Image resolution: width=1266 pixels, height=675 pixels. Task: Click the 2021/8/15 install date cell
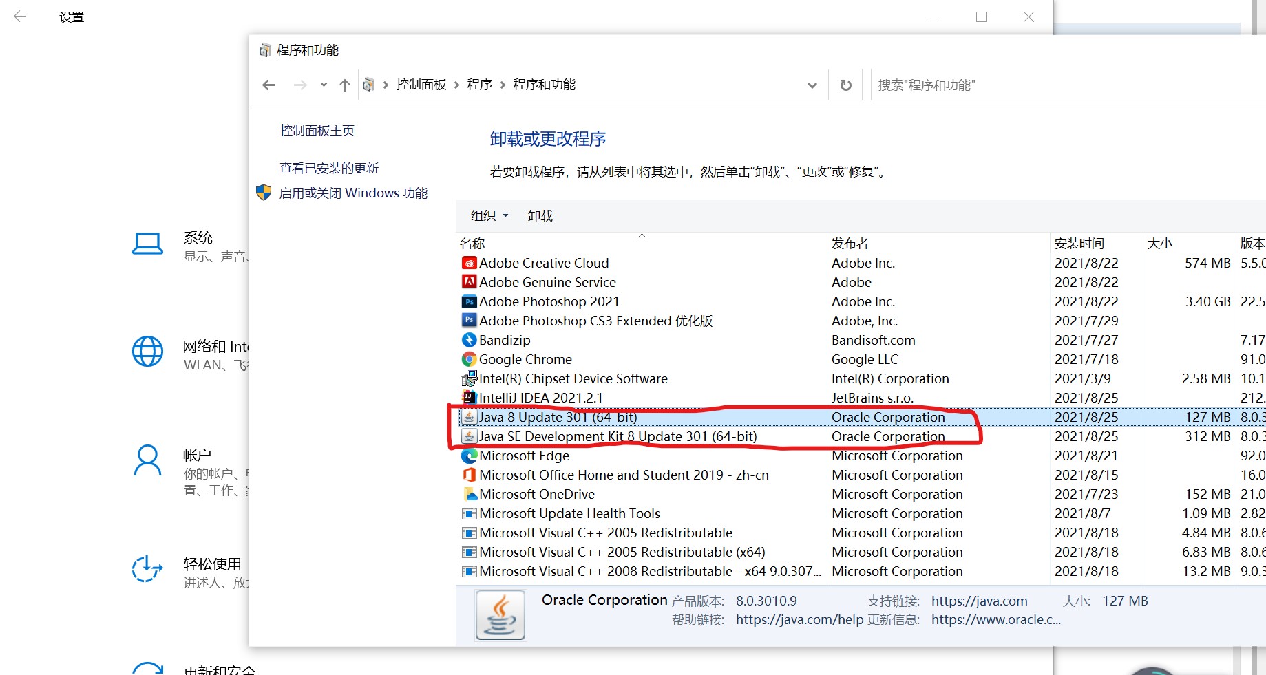pos(1086,475)
